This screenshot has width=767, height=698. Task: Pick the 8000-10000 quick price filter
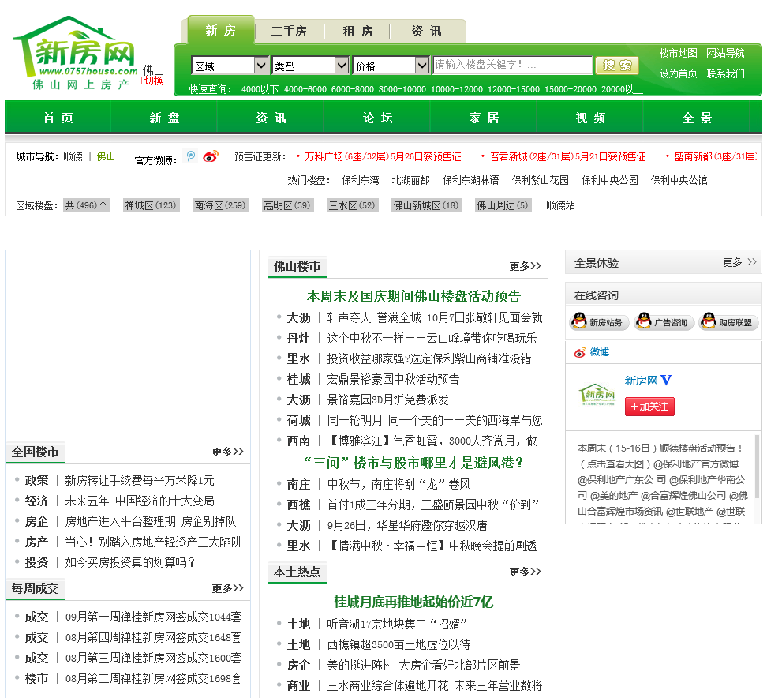(402, 89)
